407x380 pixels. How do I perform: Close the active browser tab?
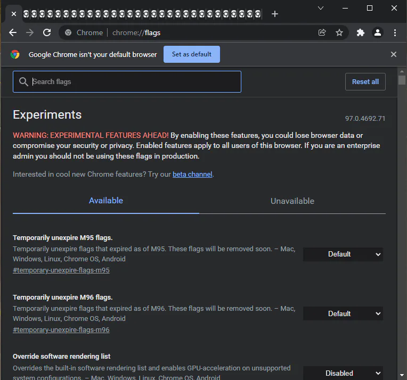pyautogui.click(x=14, y=14)
